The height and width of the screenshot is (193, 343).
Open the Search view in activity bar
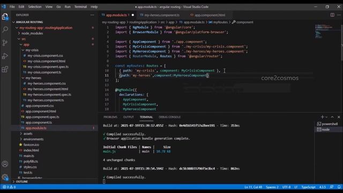(5, 29)
